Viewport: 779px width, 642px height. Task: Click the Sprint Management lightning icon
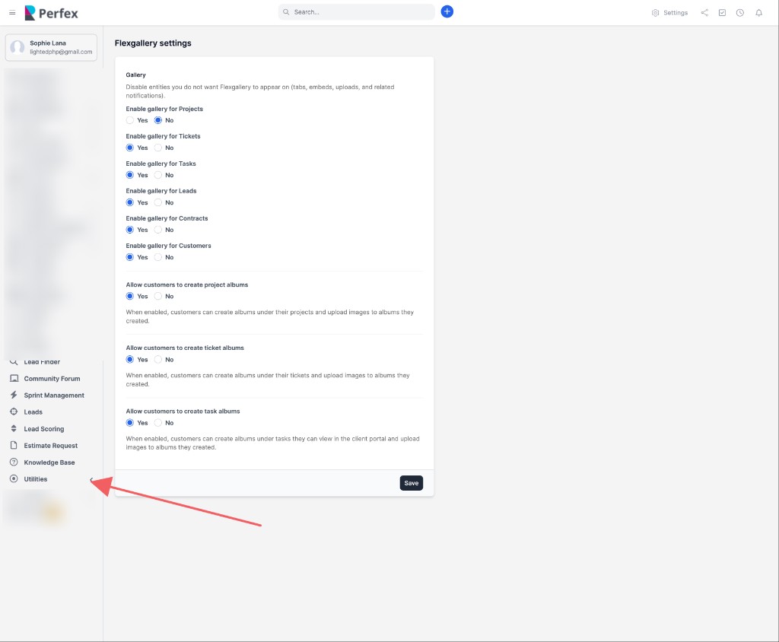click(14, 396)
